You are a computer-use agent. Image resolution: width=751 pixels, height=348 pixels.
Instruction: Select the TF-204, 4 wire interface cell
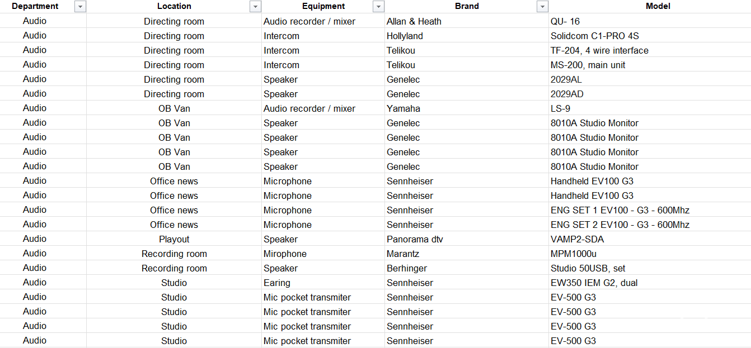(599, 50)
